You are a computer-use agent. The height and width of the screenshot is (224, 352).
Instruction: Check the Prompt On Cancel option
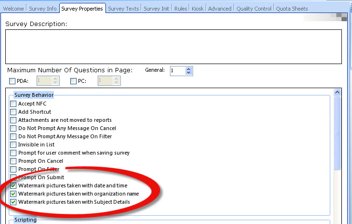13,161
